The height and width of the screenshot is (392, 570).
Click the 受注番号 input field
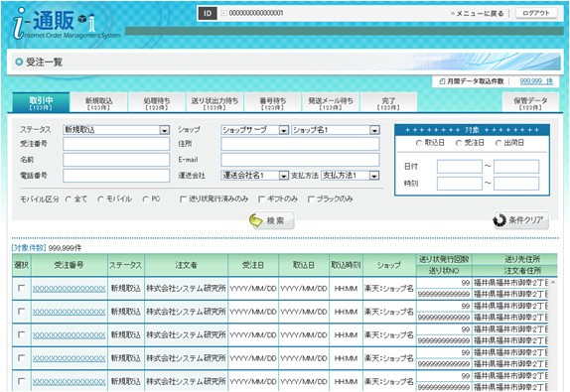(116, 144)
